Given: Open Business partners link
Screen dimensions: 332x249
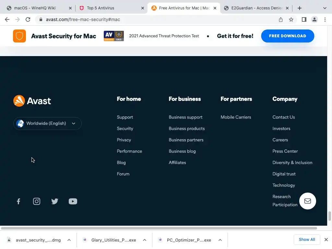Looking at the screenshot, I should (x=186, y=140).
